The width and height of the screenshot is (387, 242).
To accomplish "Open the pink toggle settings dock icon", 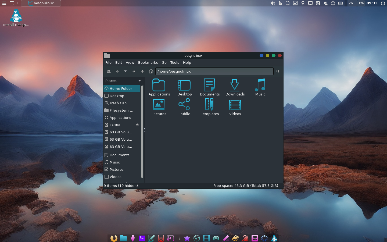I will [x=255, y=238].
